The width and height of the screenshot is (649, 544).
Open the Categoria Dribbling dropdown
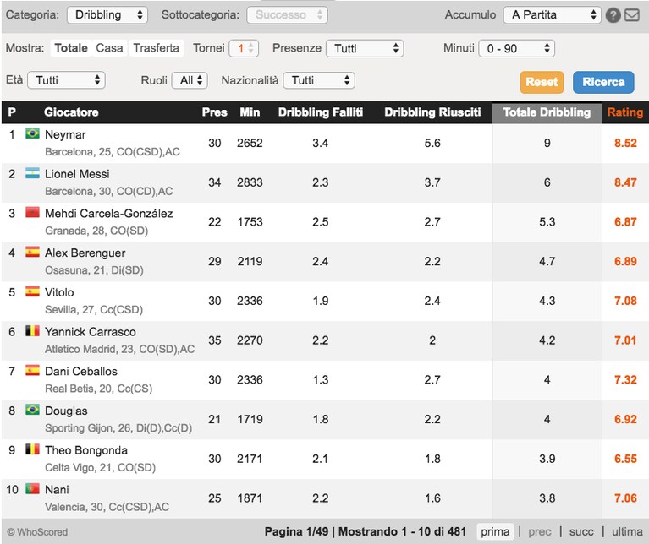tap(107, 15)
